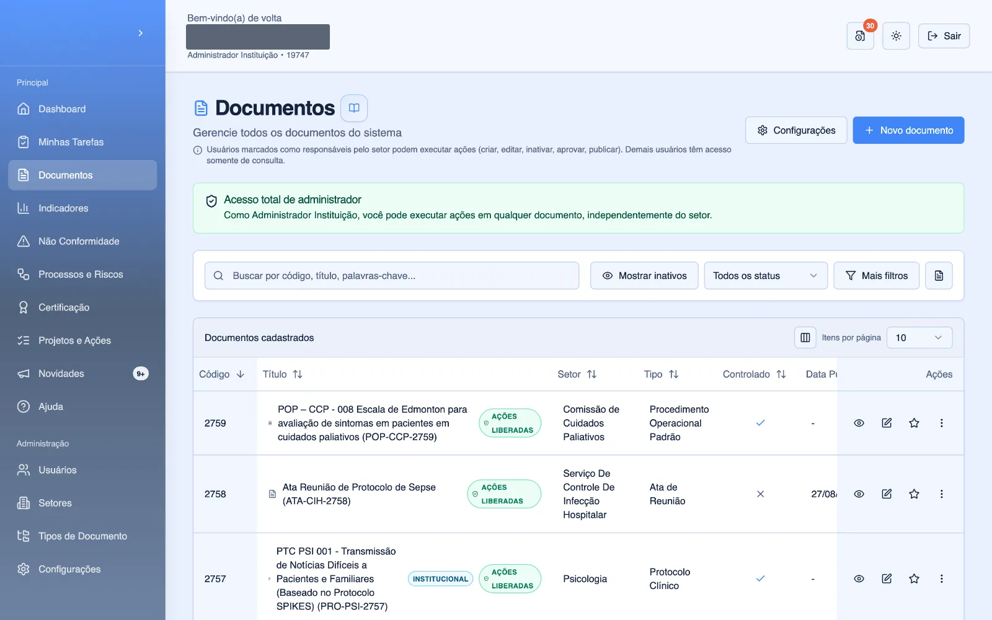Collapse the sidebar with the chevron arrow

point(141,33)
